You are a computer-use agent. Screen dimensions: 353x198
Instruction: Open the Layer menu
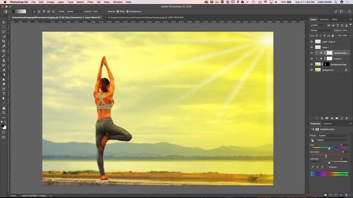[61, 2]
